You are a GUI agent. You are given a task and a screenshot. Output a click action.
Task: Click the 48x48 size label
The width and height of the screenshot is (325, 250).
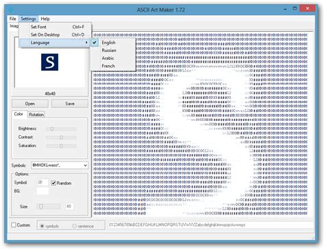(x=50, y=93)
